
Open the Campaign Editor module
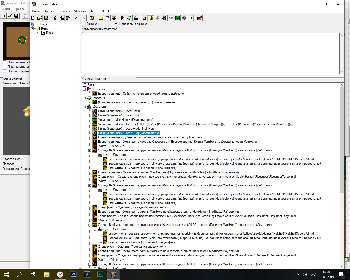(171, 18)
